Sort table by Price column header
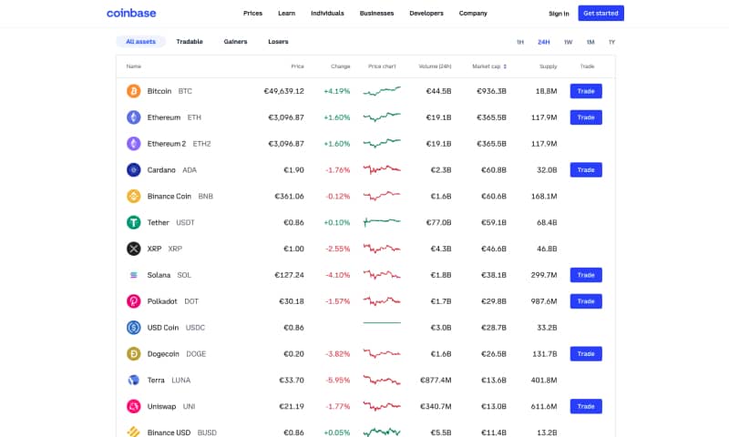 298,66
